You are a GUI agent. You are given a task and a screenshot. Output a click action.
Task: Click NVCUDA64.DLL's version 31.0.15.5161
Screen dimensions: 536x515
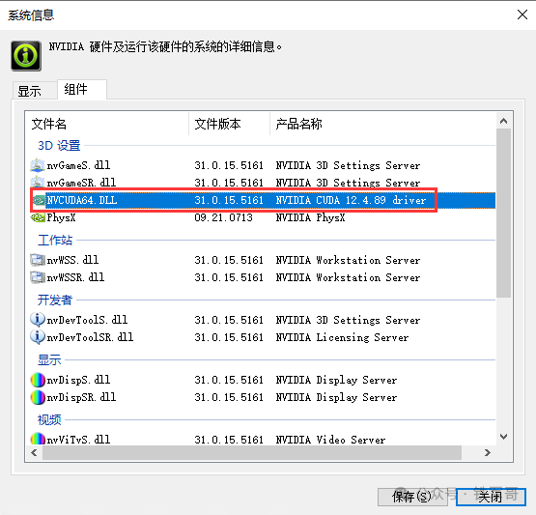[x=229, y=200]
